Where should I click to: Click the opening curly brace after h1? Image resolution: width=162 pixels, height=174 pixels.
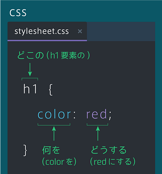[x=51, y=90]
